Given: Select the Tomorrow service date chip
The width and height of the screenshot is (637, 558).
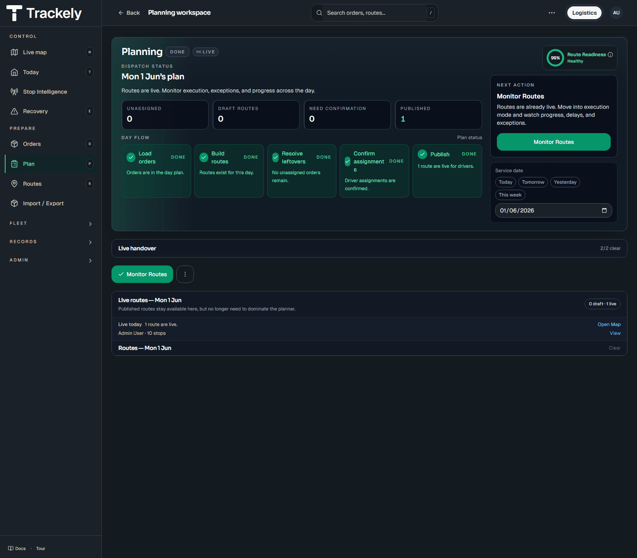Looking at the screenshot, I should 533,182.
